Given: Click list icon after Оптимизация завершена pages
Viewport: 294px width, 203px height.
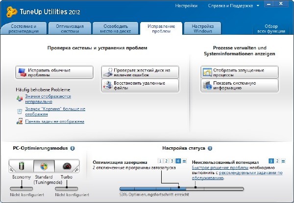Looking at the screenshot, I should [184, 161].
